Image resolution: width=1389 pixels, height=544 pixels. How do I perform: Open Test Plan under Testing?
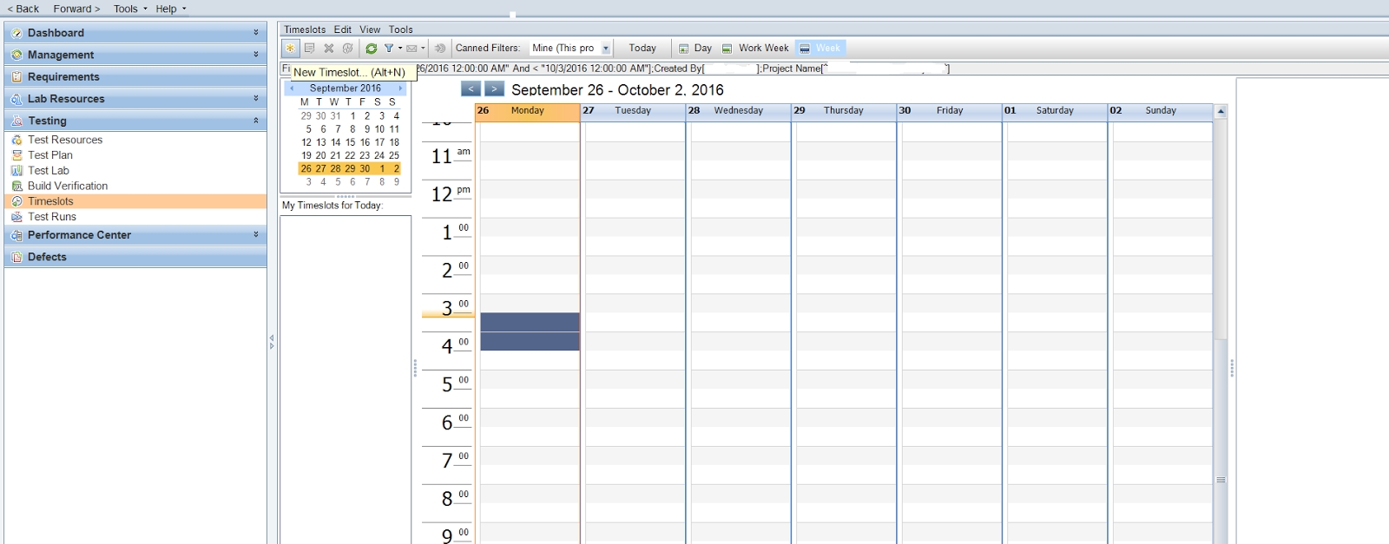click(50, 155)
